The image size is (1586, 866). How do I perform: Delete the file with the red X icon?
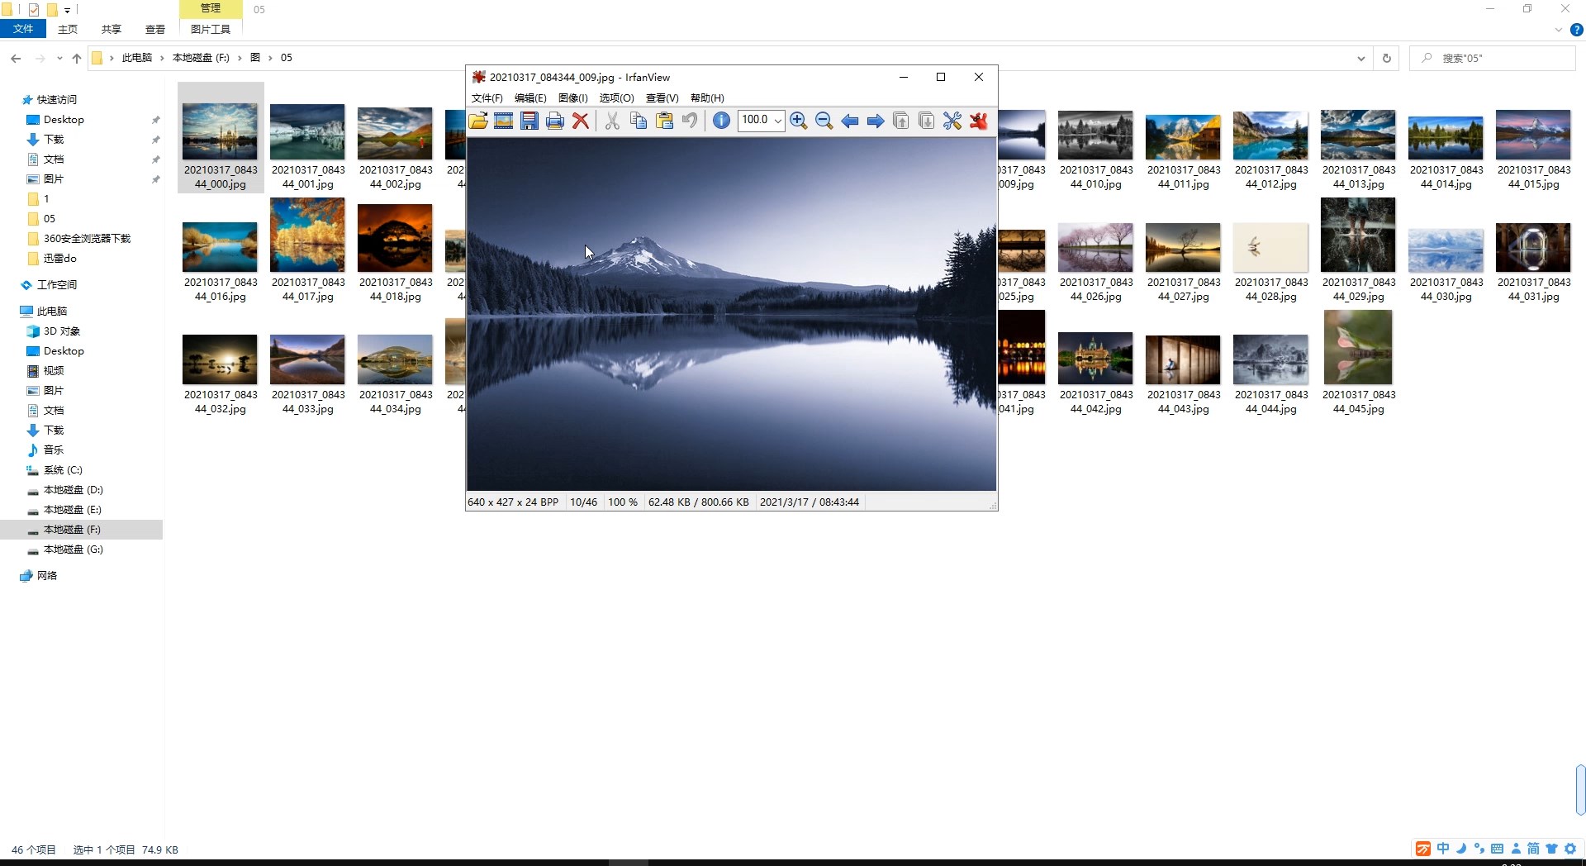pos(581,121)
